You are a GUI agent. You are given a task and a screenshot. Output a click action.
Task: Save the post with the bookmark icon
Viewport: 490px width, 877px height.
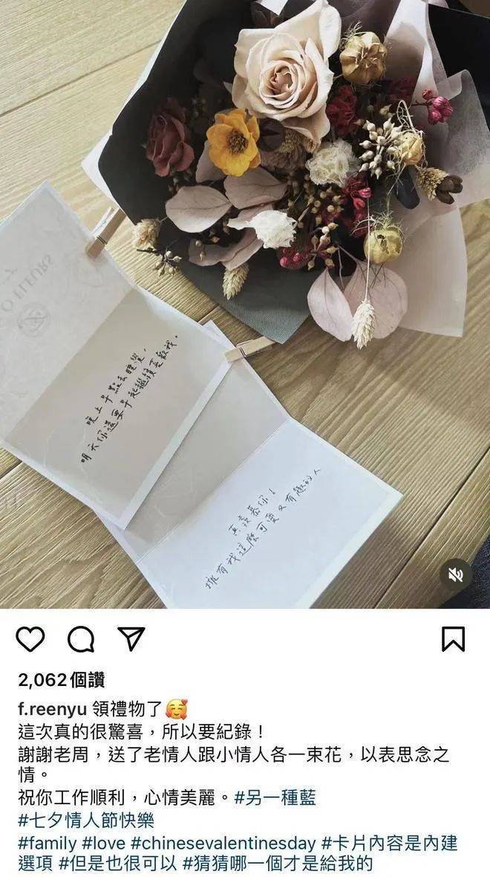pos(453,638)
